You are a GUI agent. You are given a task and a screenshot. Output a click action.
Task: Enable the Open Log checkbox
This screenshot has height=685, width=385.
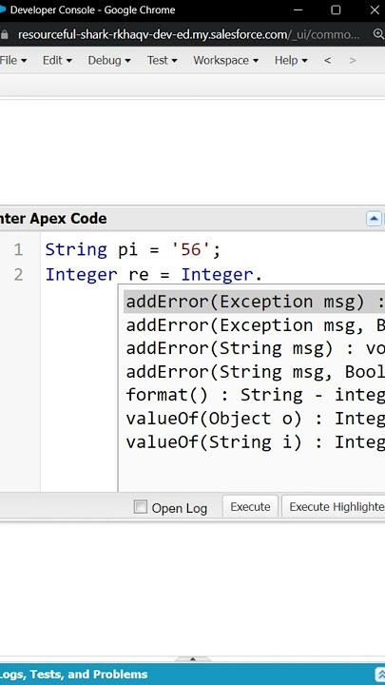tap(140, 507)
